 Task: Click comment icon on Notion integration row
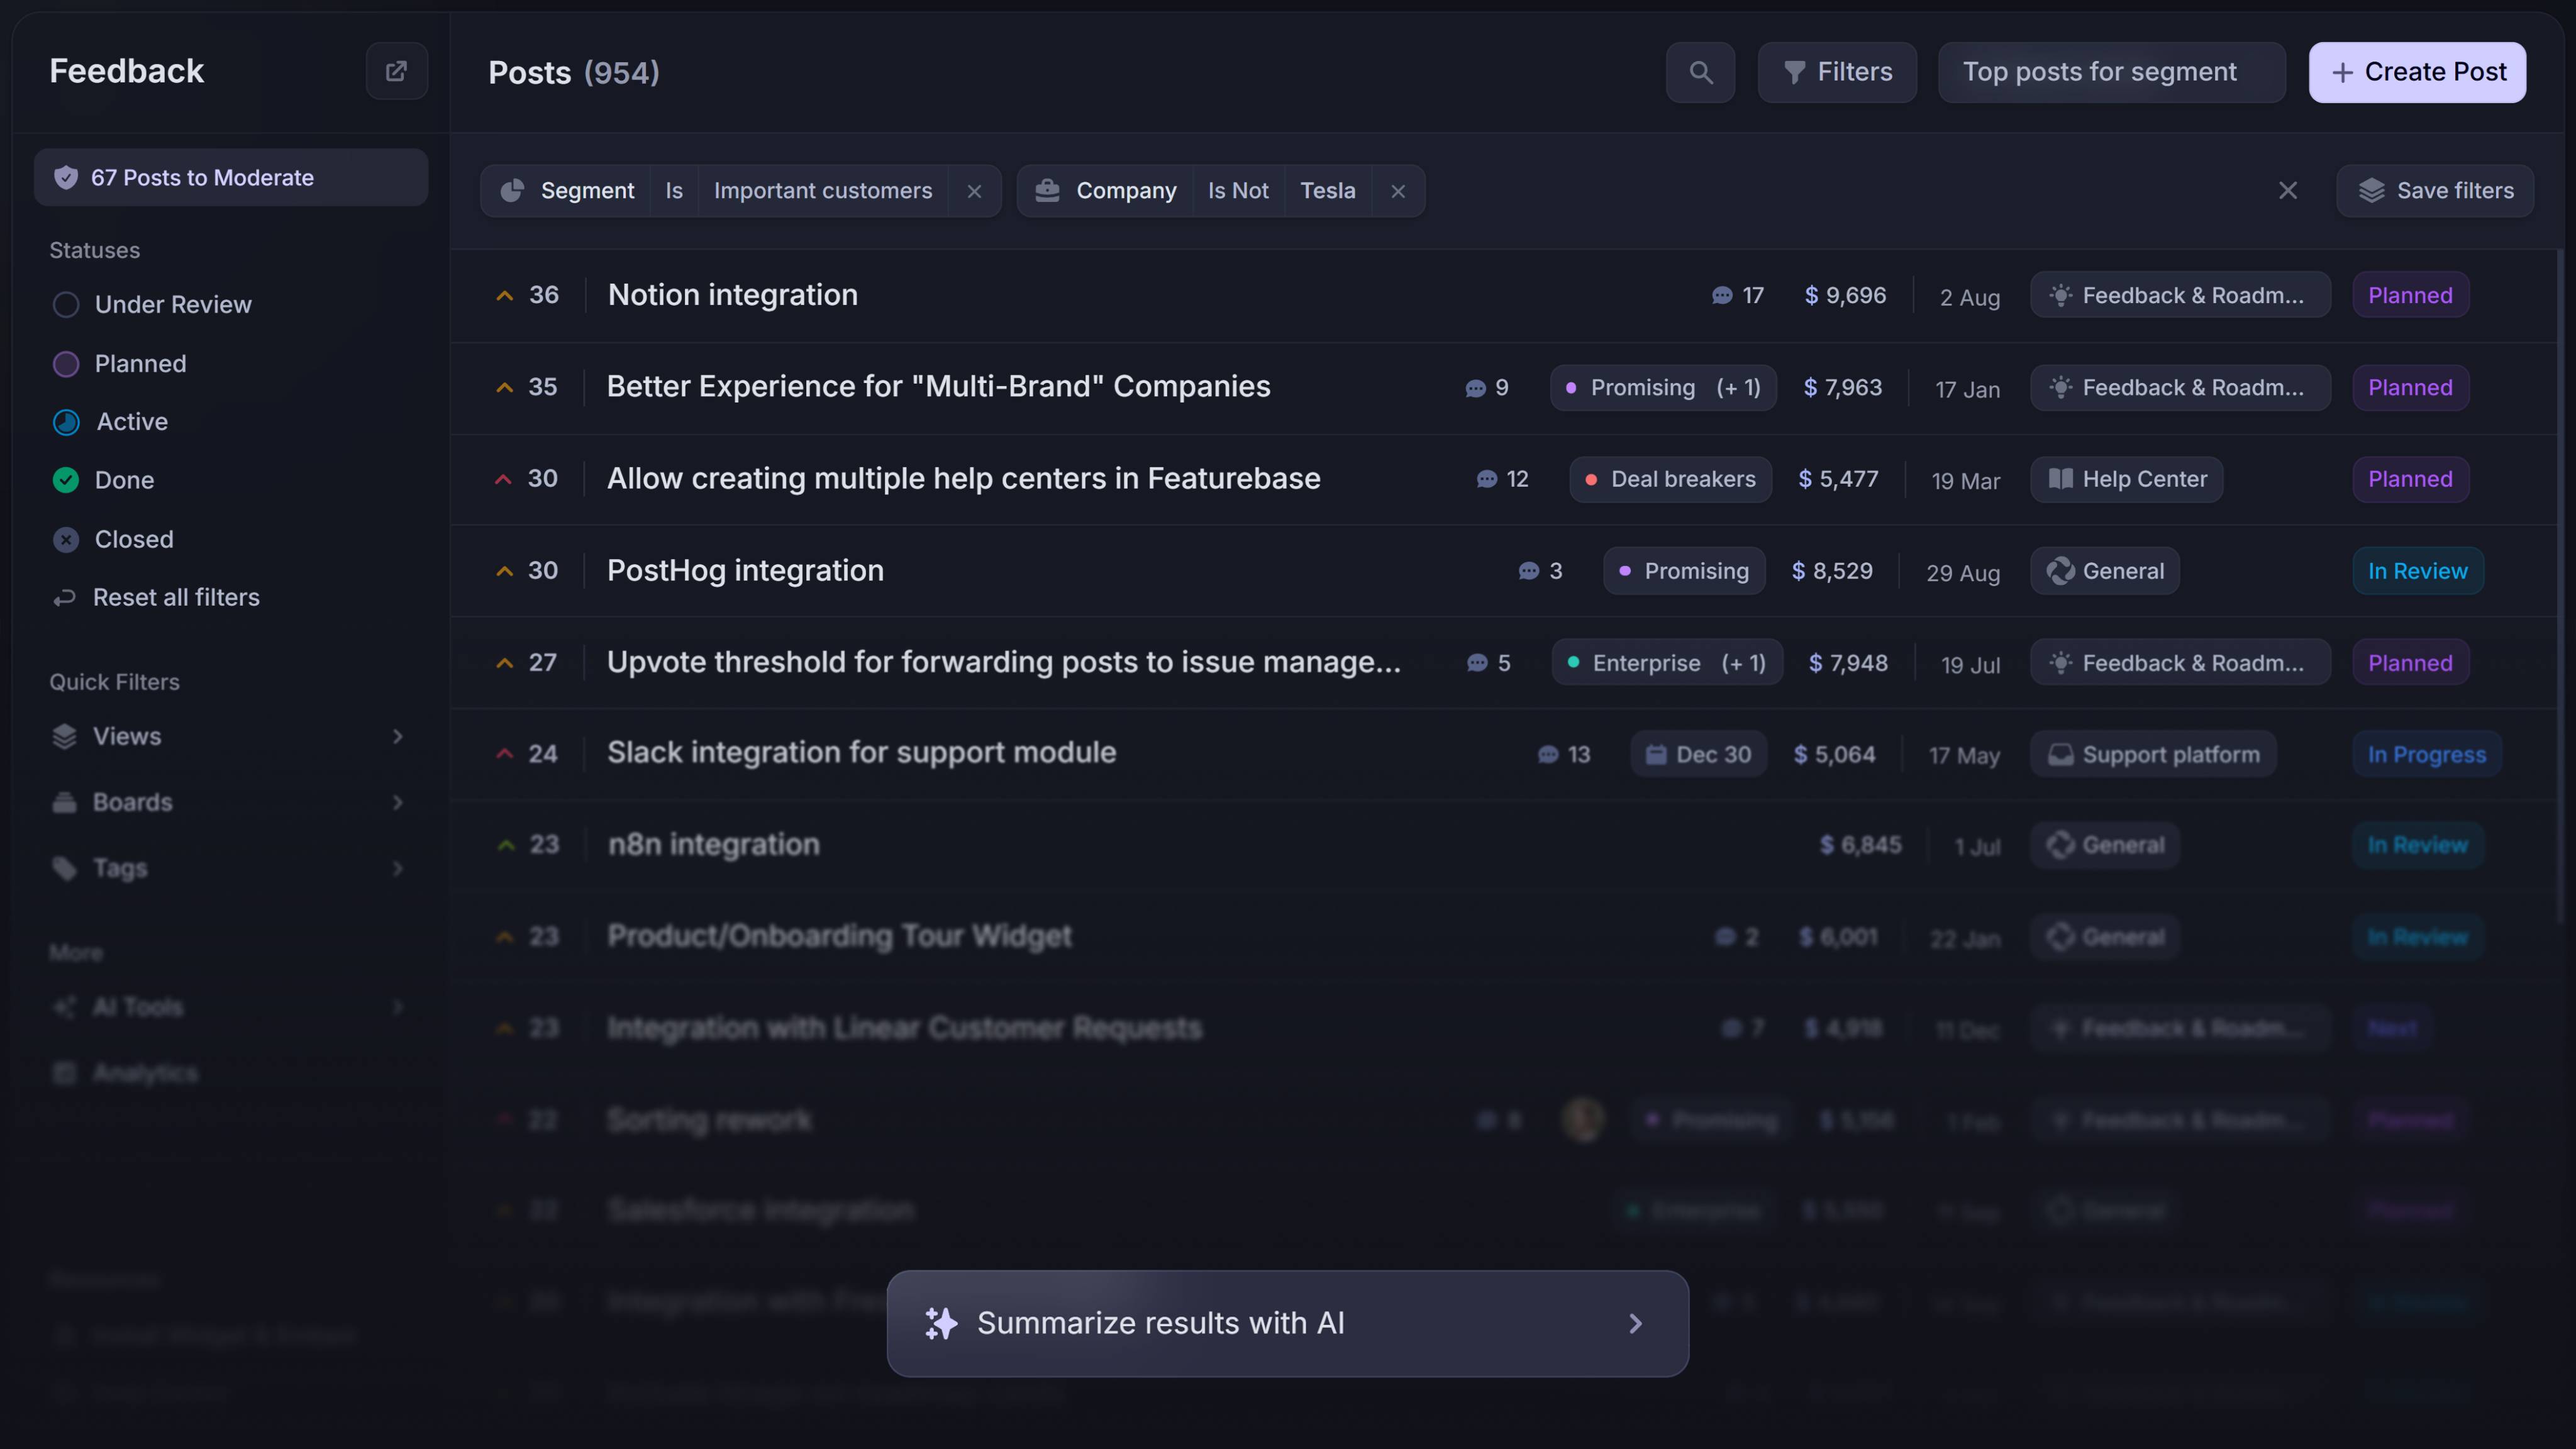[1721, 295]
